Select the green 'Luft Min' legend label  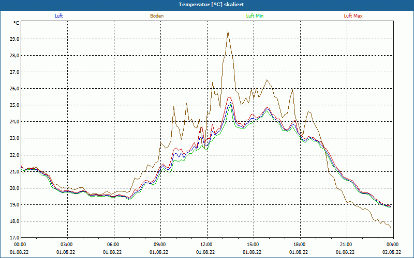click(255, 16)
